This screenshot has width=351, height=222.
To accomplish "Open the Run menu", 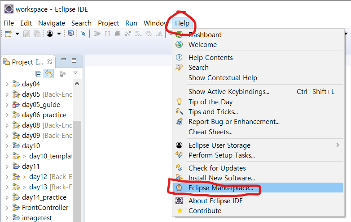I will [x=131, y=23].
